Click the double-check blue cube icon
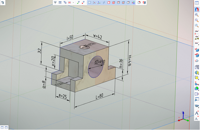 point(197,55)
